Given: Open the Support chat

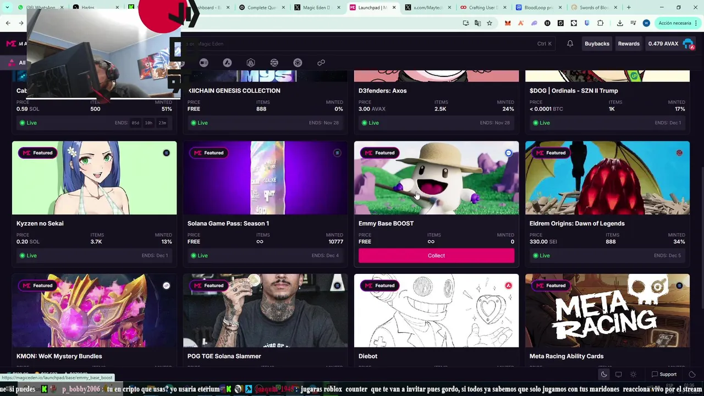Looking at the screenshot, I should pos(664,375).
